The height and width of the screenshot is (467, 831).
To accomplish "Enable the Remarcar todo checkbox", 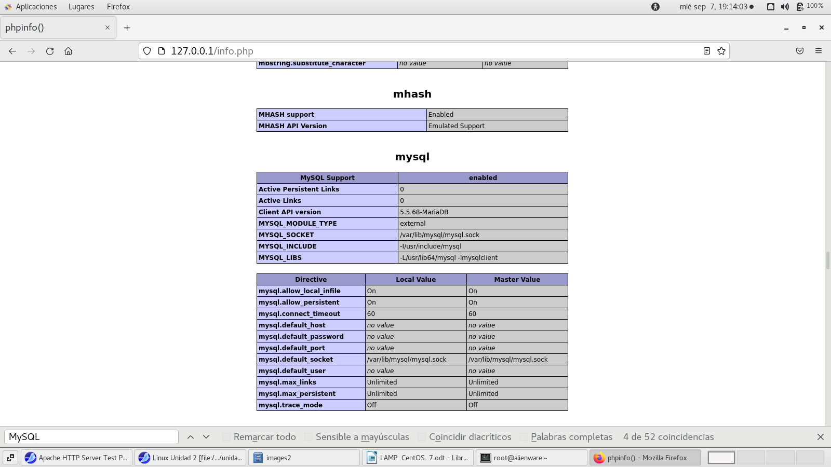I will coord(226,437).
